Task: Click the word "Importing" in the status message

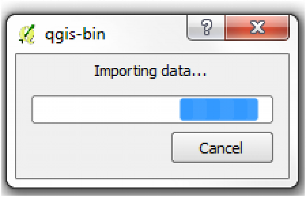Action: pos(125,71)
